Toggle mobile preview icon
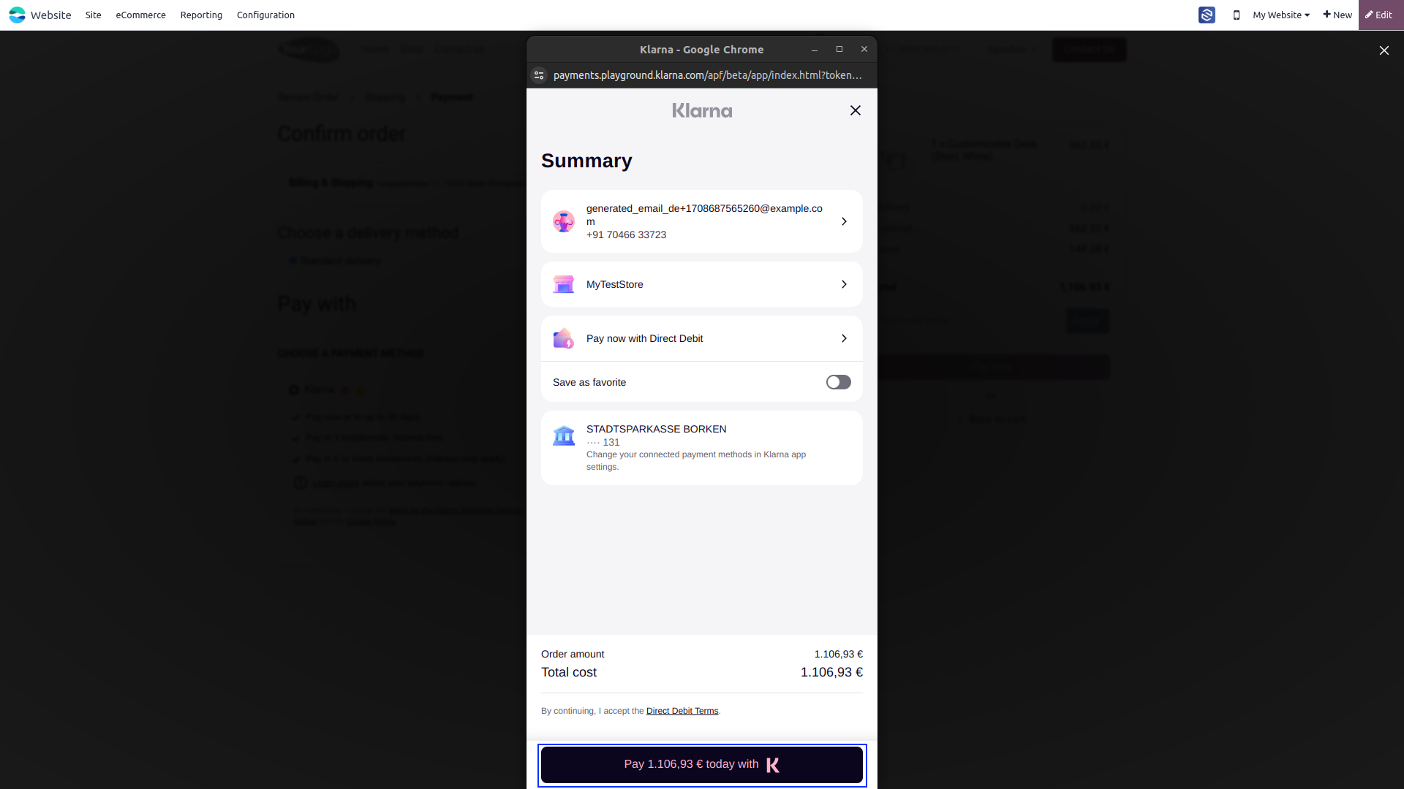Screen dimensions: 1404x789 pyautogui.click(x=1237, y=15)
